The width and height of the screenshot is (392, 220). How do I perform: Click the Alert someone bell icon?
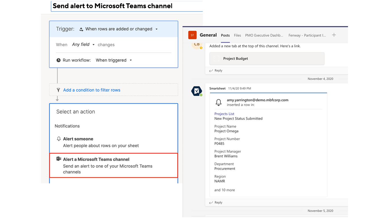coord(59,139)
